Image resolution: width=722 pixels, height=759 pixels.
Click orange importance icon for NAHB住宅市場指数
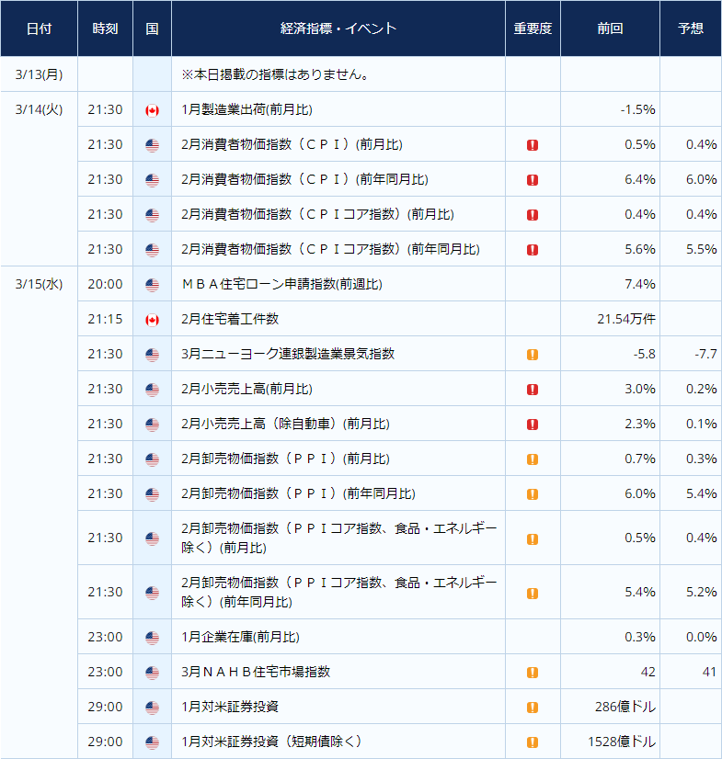tap(533, 673)
